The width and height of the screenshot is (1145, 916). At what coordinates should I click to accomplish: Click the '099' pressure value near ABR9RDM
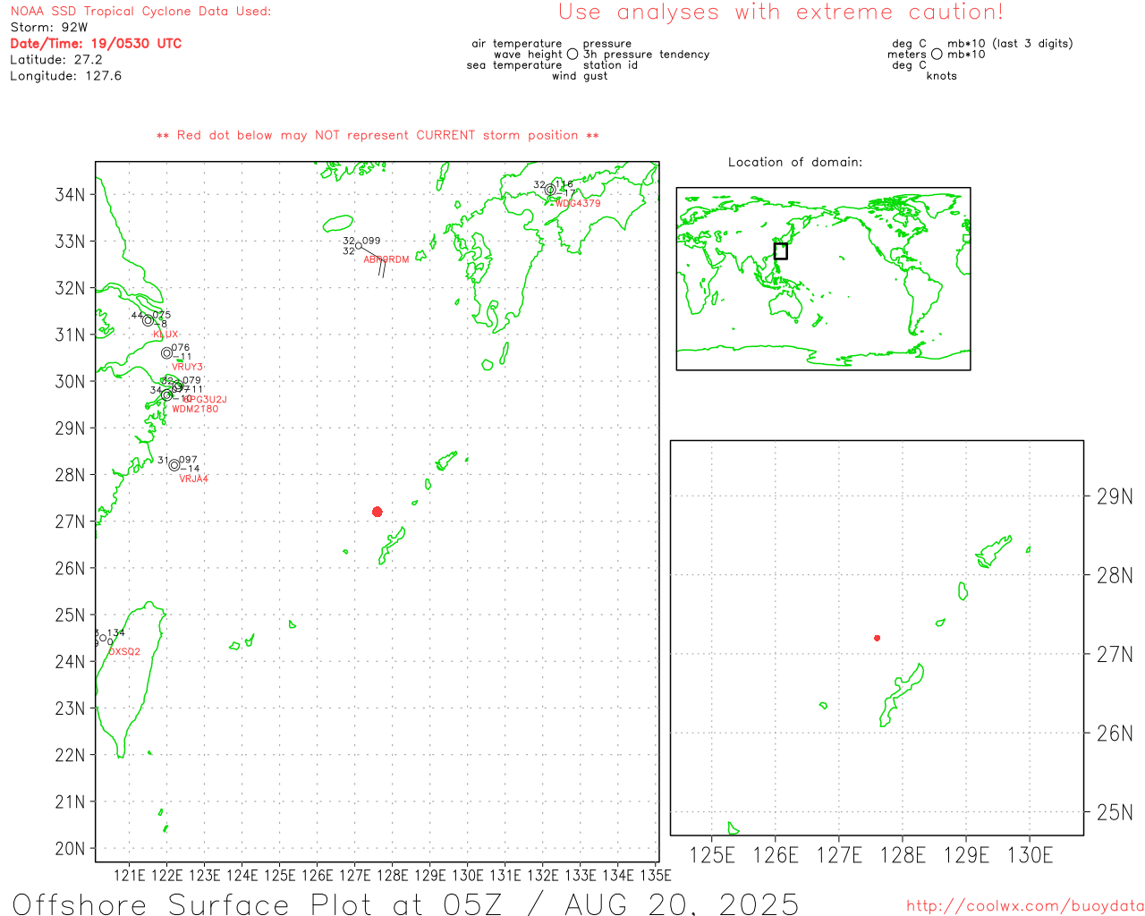pos(371,241)
